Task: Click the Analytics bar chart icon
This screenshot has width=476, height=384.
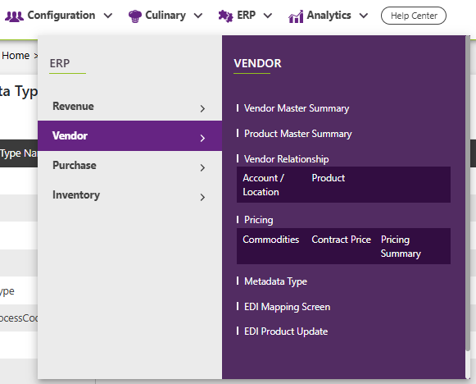Action: click(296, 16)
